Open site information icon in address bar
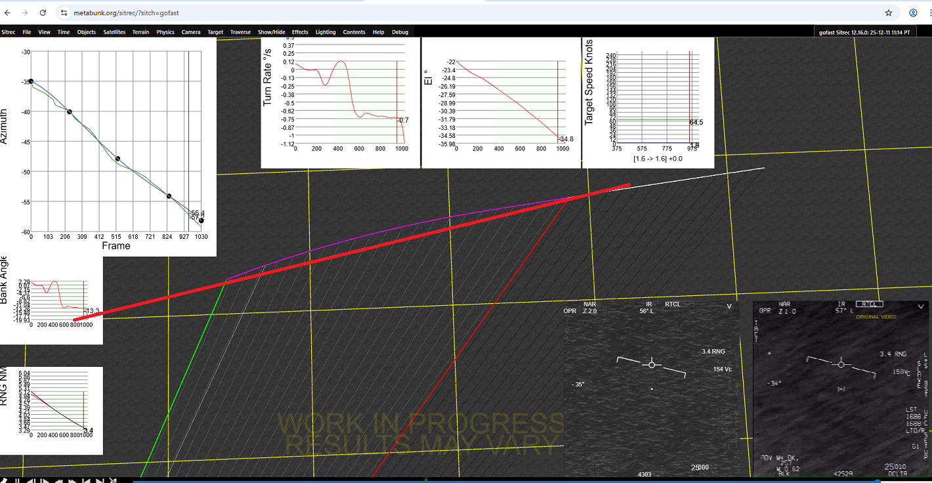Viewport: 932px width, 483px height. (x=64, y=12)
